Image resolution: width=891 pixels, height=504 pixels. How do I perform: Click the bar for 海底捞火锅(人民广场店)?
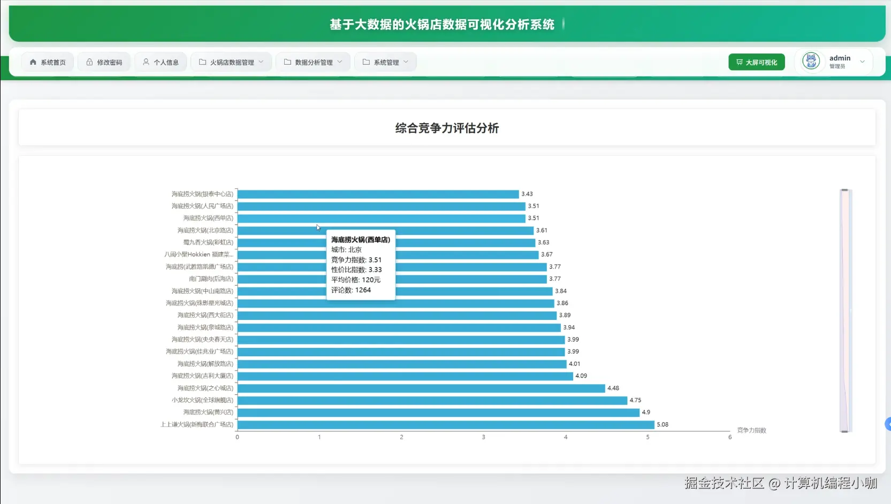[x=381, y=206]
